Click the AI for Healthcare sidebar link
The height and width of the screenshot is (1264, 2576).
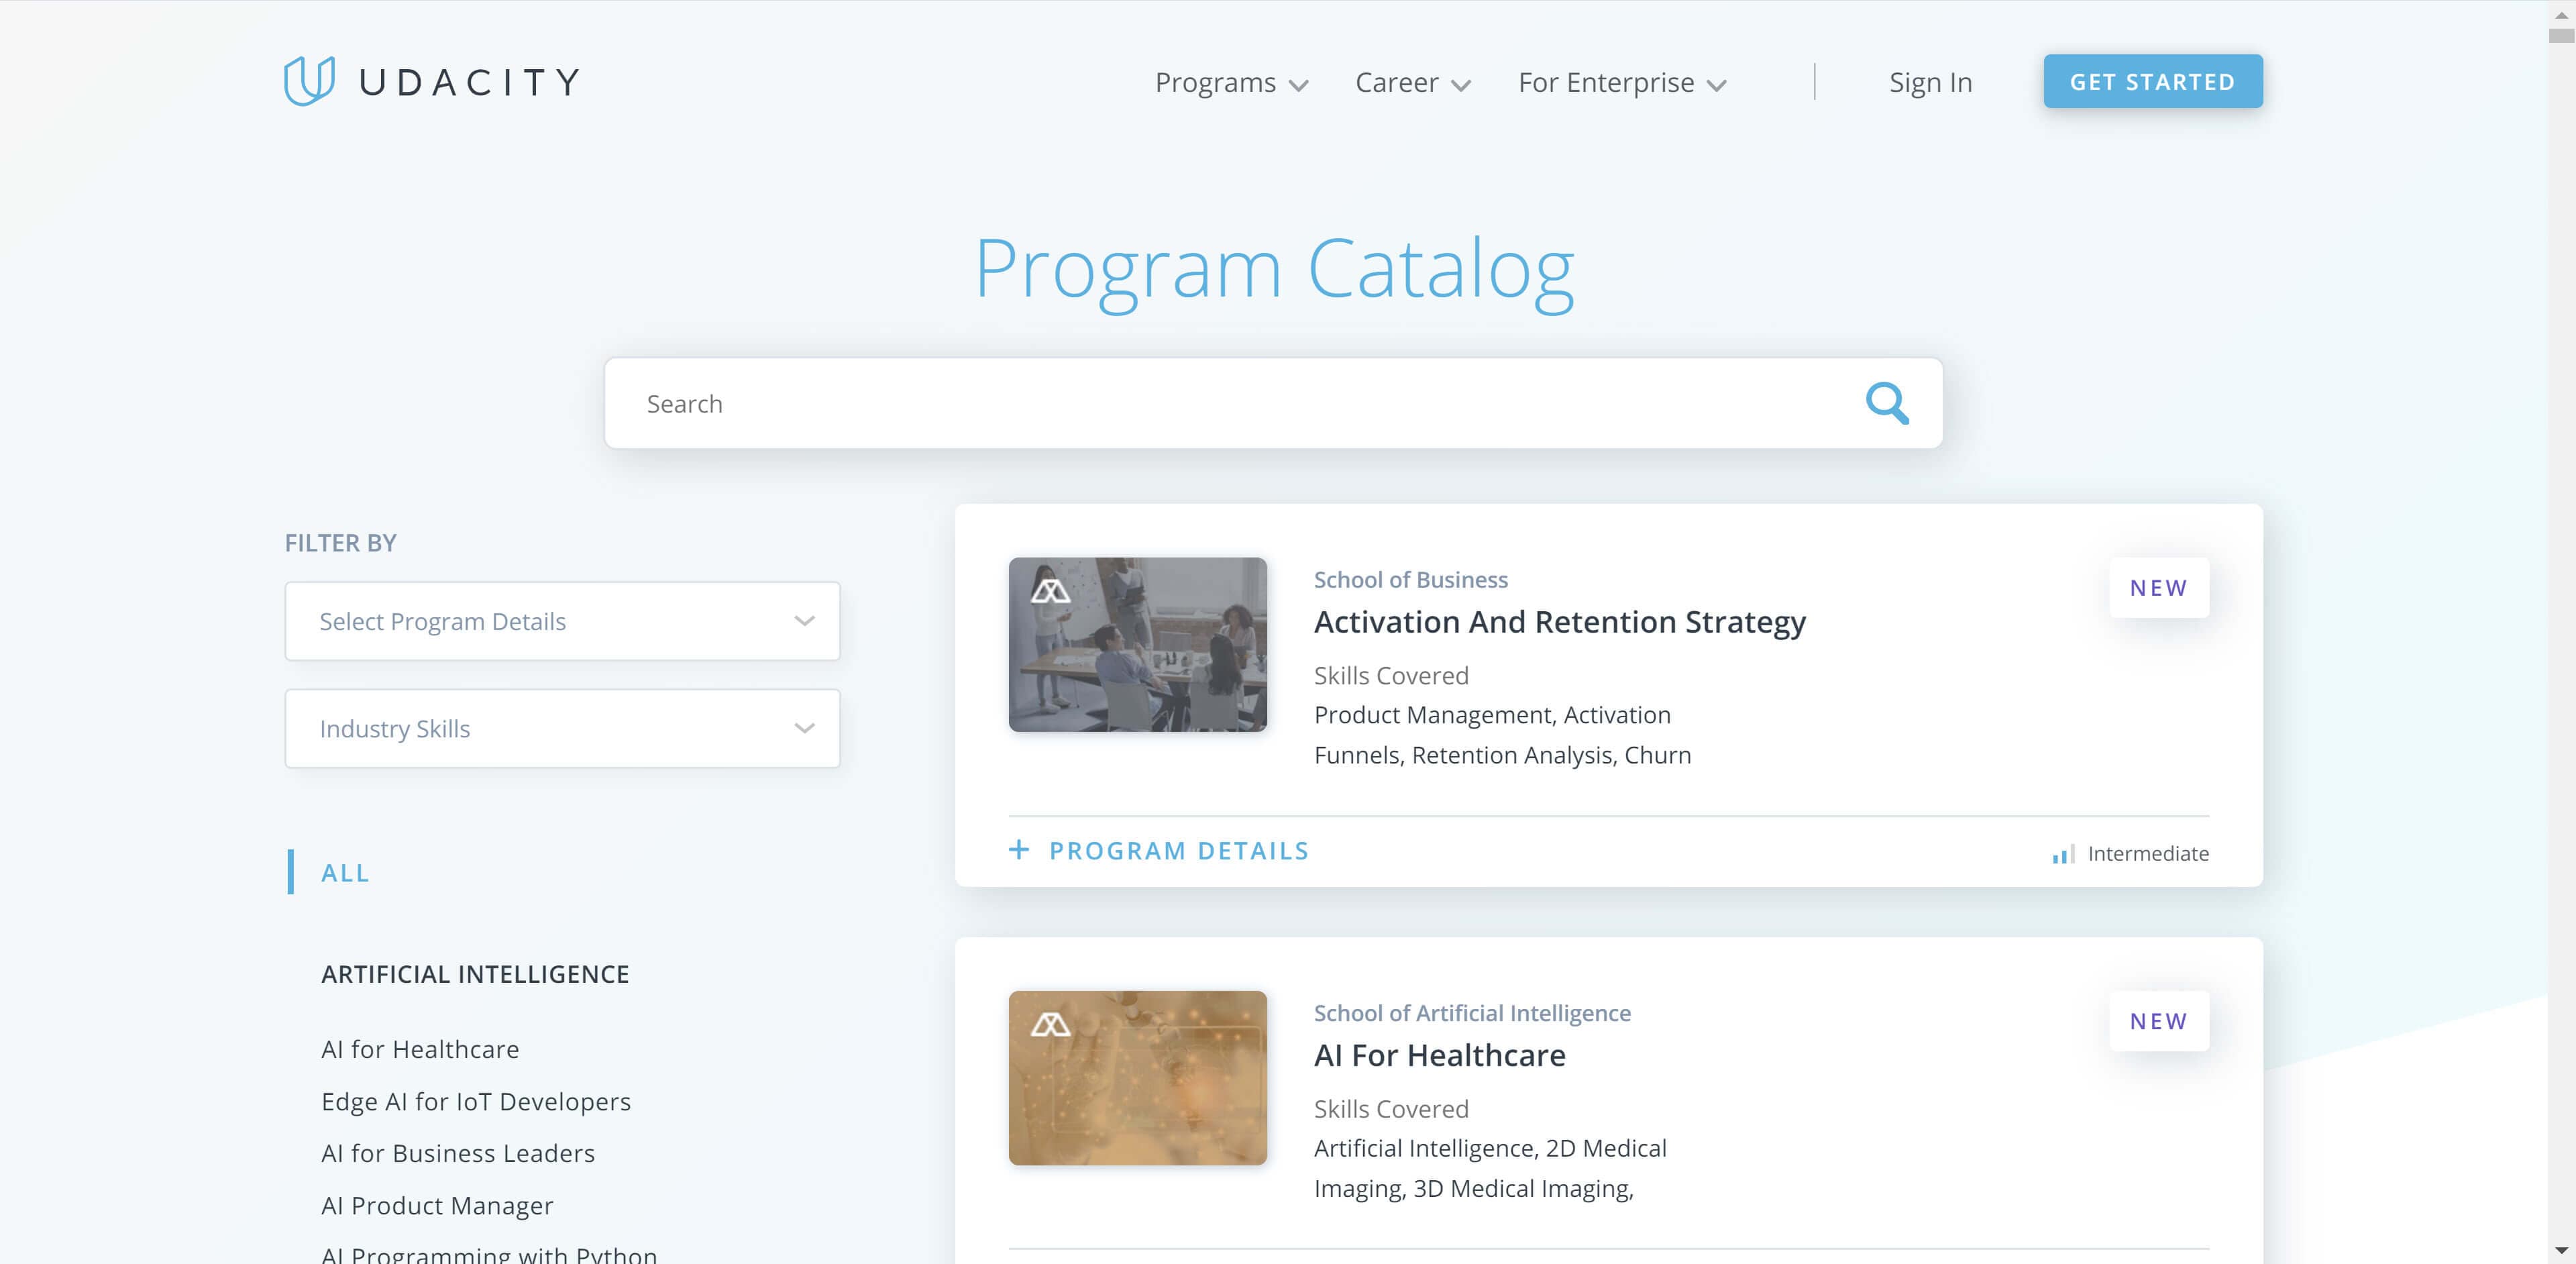(x=419, y=1047)
